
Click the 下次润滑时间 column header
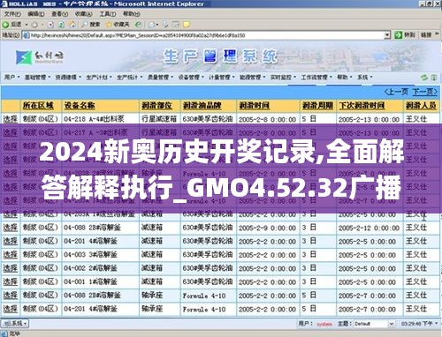(x=362, y=105)
